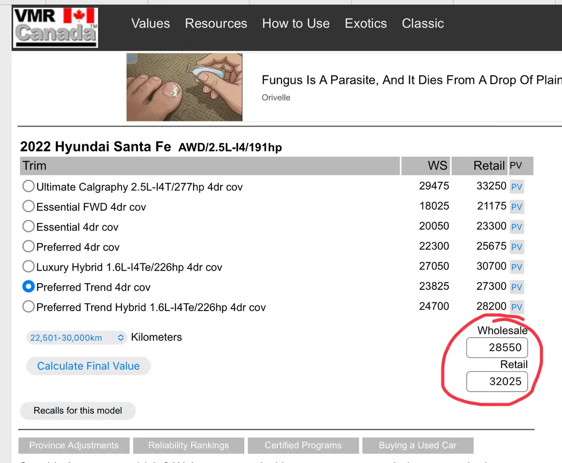The image size is (562, 463).
Task: Open Certified Programs tab
Action: click(x=303, y=446)
